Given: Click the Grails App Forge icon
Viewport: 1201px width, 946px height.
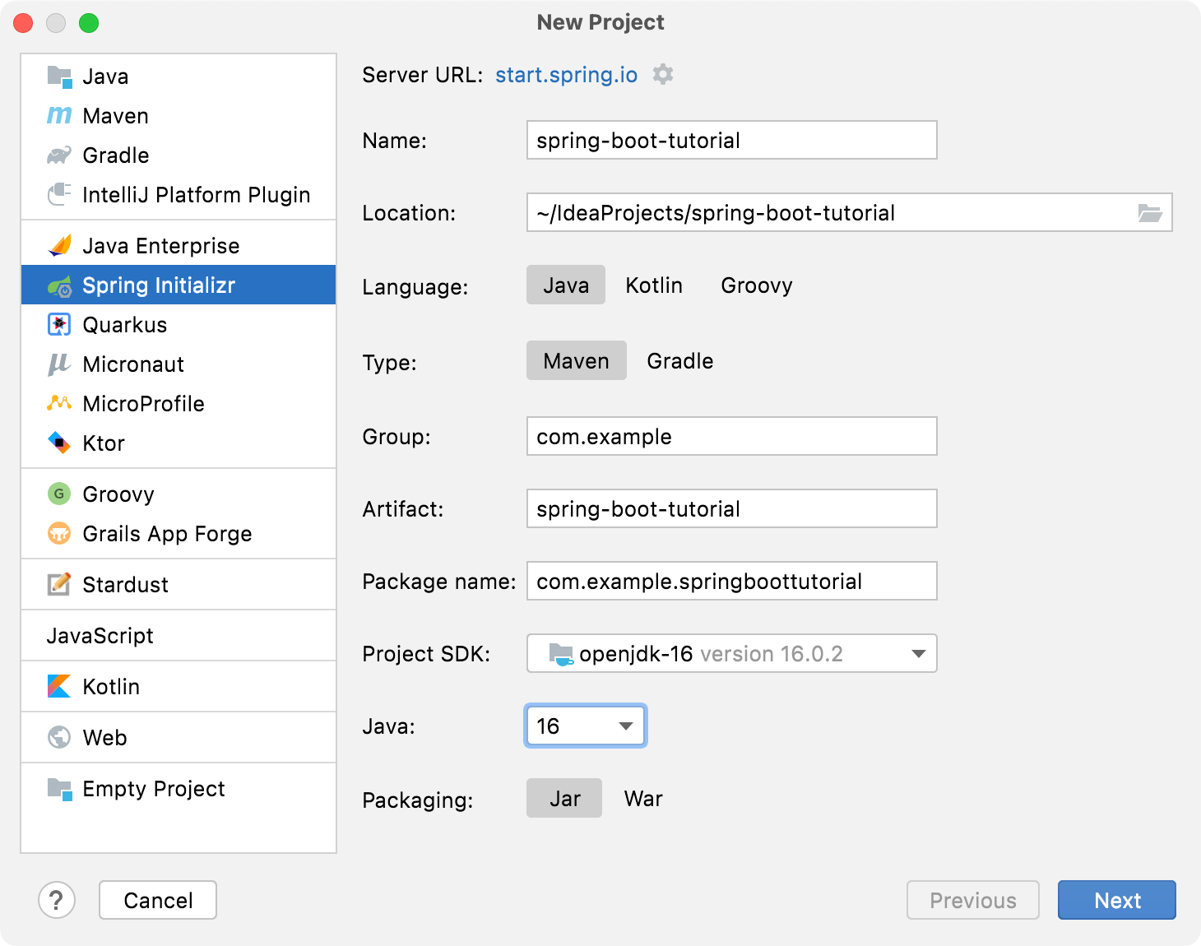Looking at the screenshot, I should [x=59, y=534].
